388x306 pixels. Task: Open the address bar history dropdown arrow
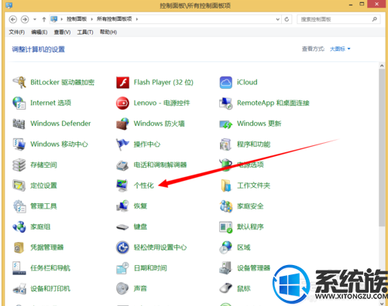coord(278,19)
